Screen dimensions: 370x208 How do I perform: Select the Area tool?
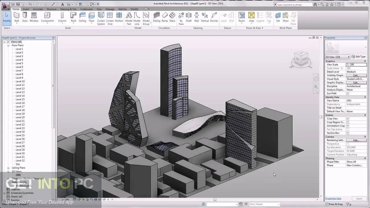coord(251,17)
